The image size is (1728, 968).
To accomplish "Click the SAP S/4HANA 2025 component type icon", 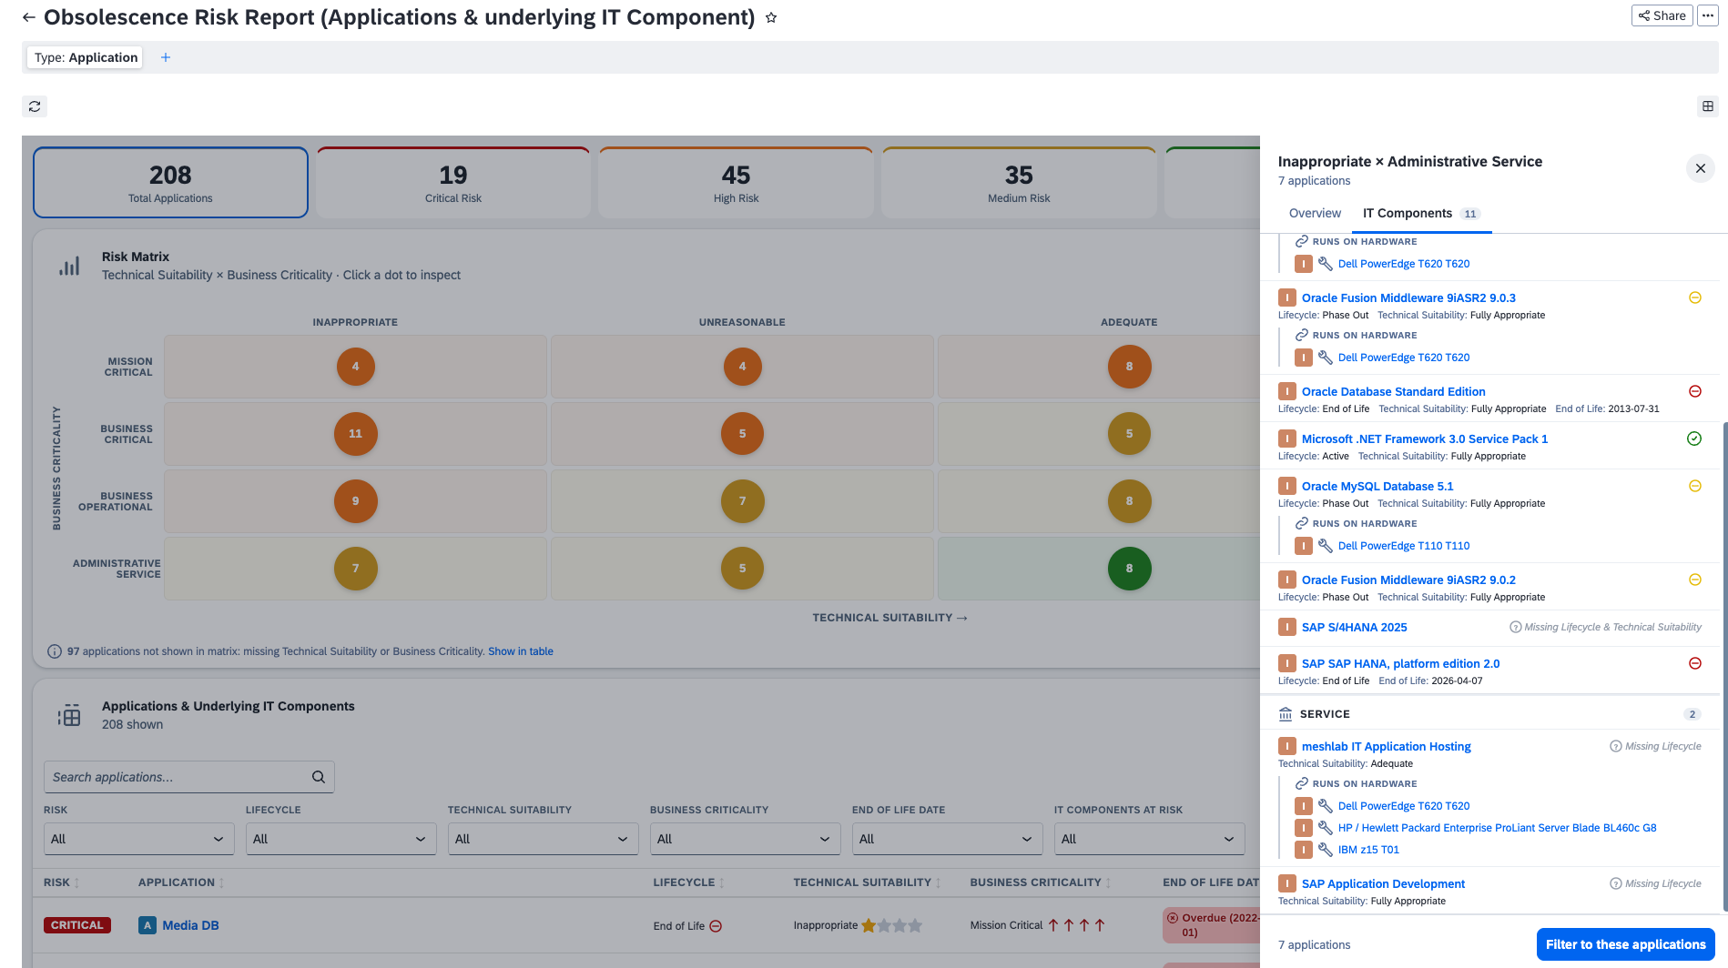I will click(x=1287, y=627).
